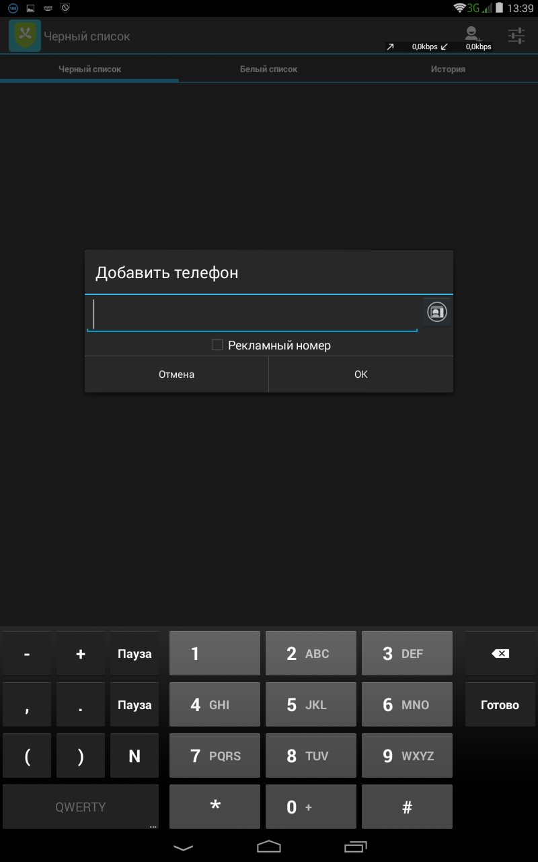
Task: Tap the minus key on keypad
Action: [x=27, y=653]
